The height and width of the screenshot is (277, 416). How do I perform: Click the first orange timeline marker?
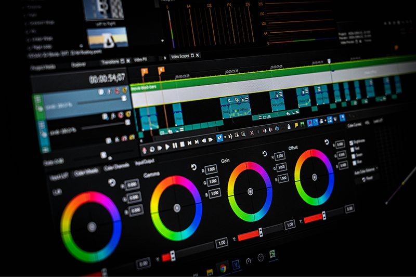145,72
